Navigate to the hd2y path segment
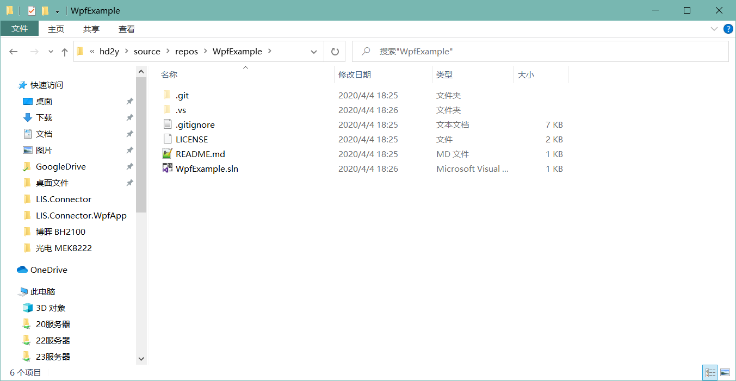 109,52
